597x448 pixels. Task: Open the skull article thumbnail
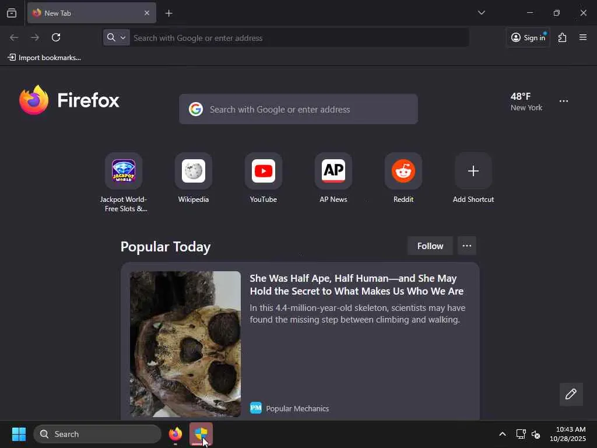point(185,344)
